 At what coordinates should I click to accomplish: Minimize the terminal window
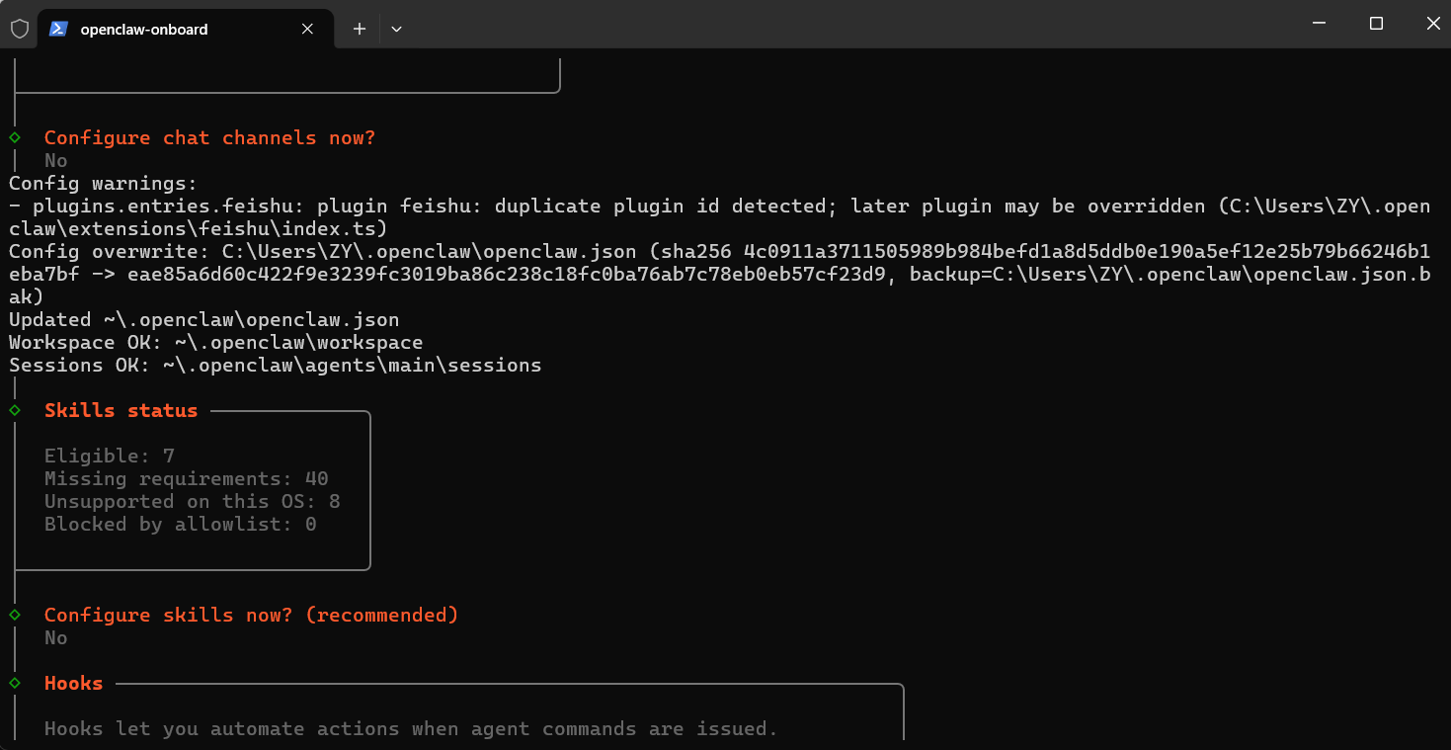[x=1317, y=24]
